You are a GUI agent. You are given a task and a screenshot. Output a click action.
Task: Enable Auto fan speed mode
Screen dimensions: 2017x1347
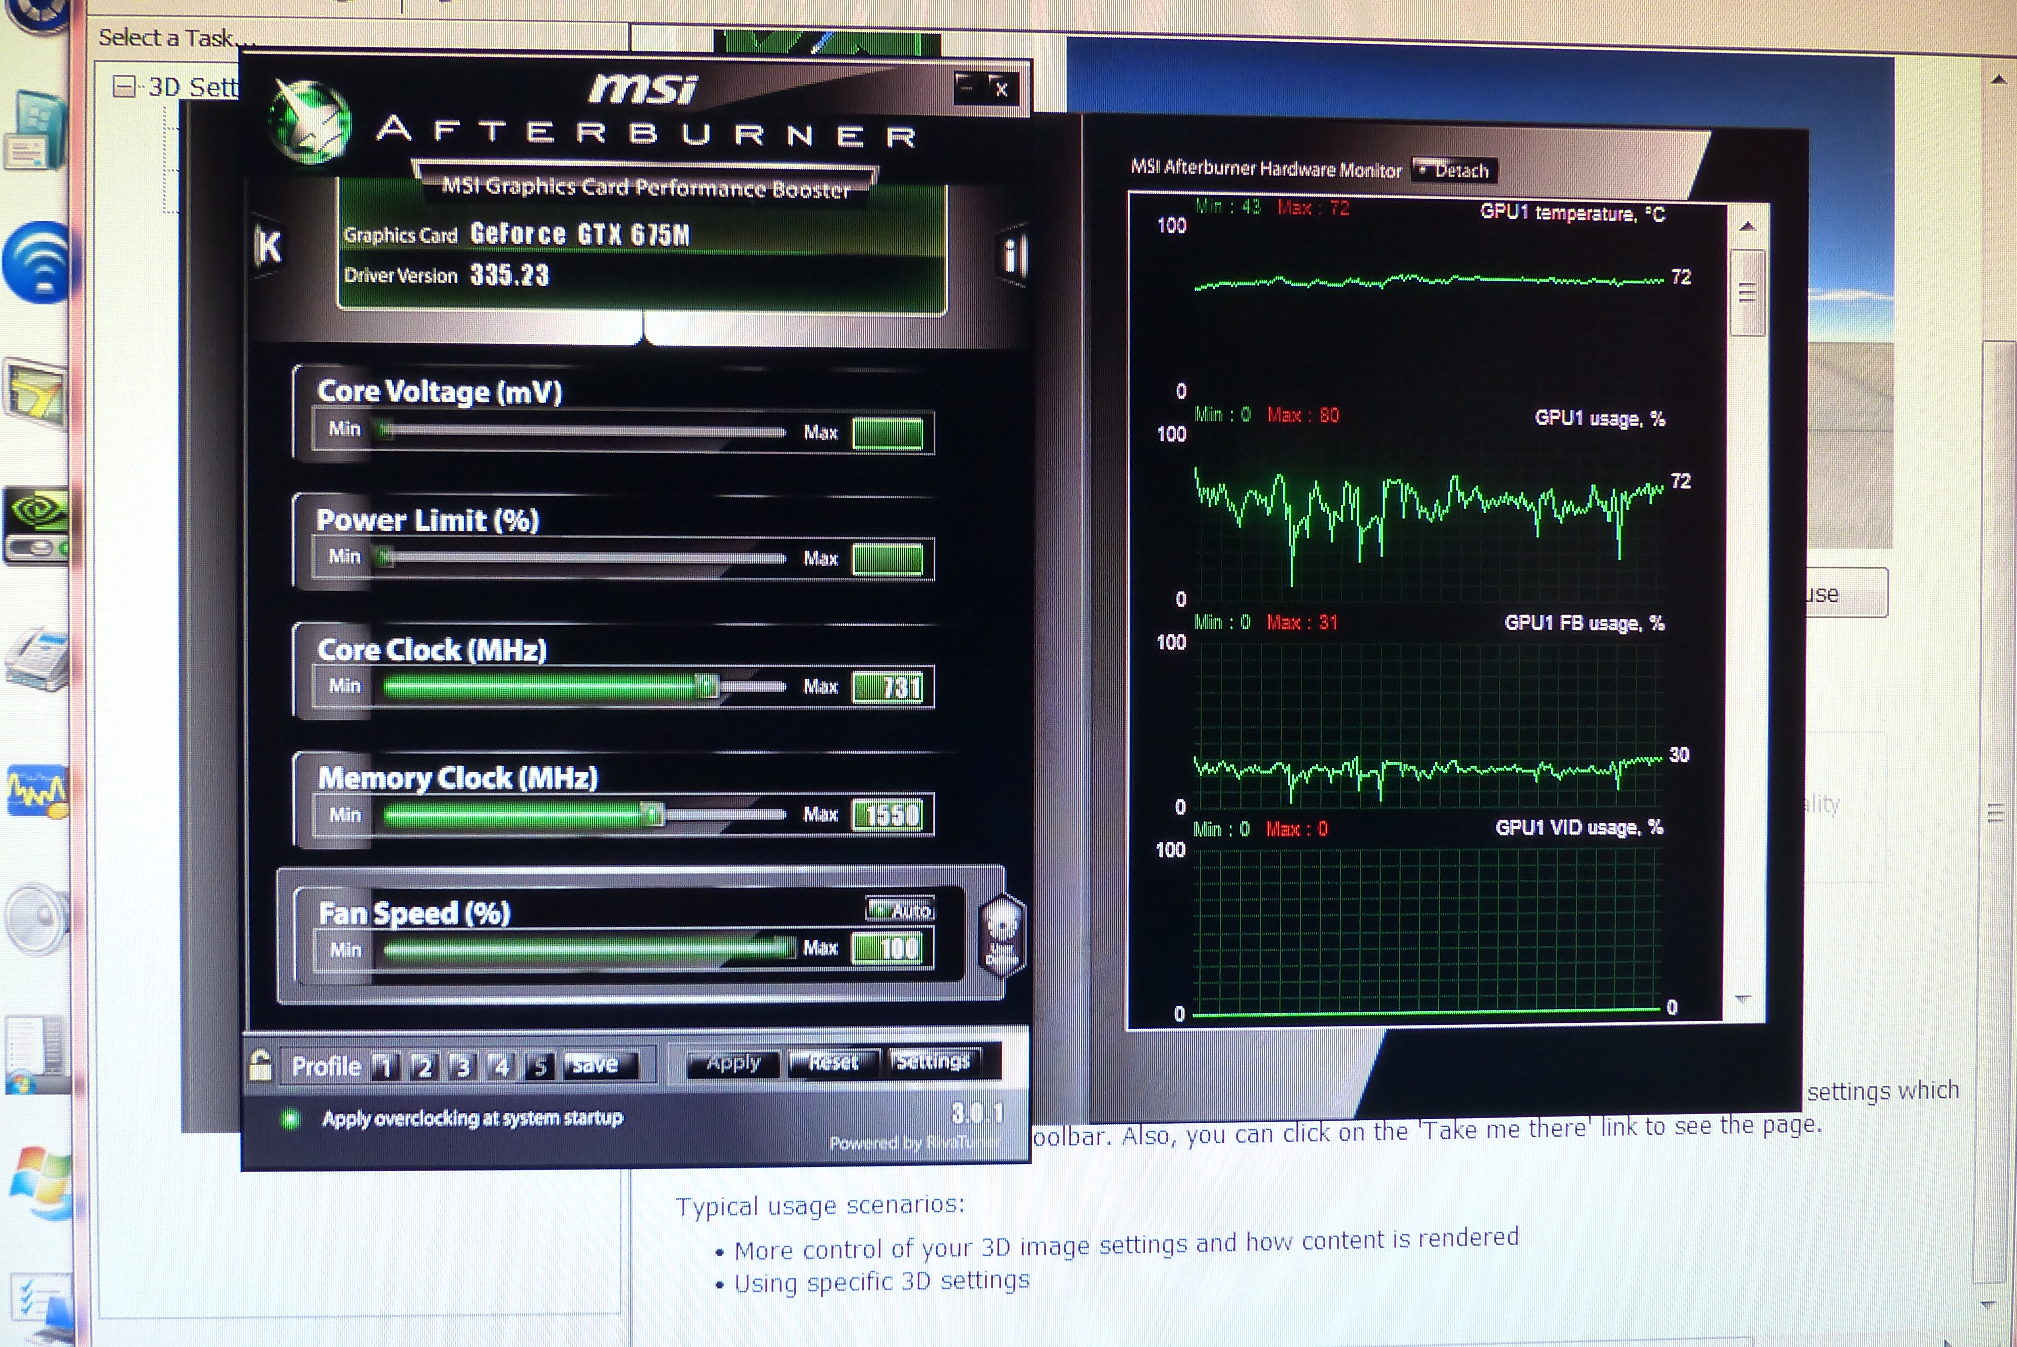point(900,910)
